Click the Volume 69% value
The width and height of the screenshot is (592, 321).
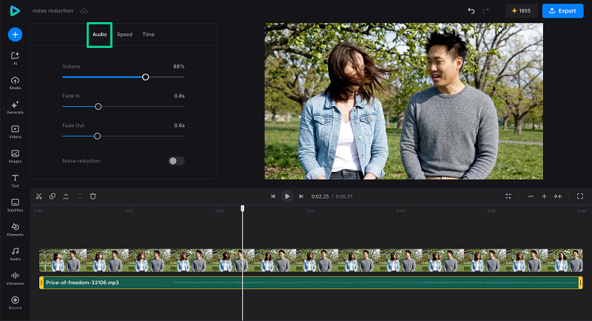click(179, 66)
